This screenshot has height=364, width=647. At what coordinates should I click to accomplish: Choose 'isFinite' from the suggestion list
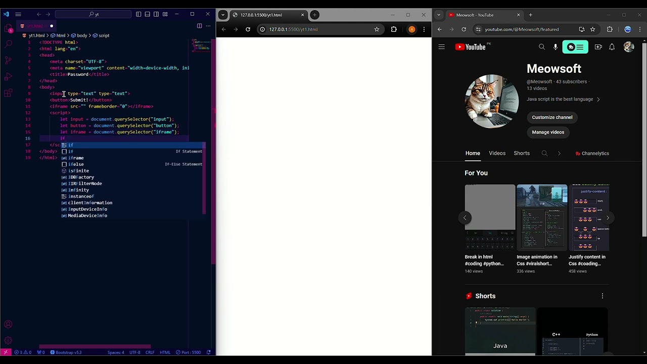131,171
